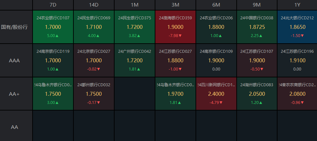Open the 24渤海银行CD359 quote cell
Image resolution: width=317 pixels, height=141 pixels.
click(x=175, y=27)
